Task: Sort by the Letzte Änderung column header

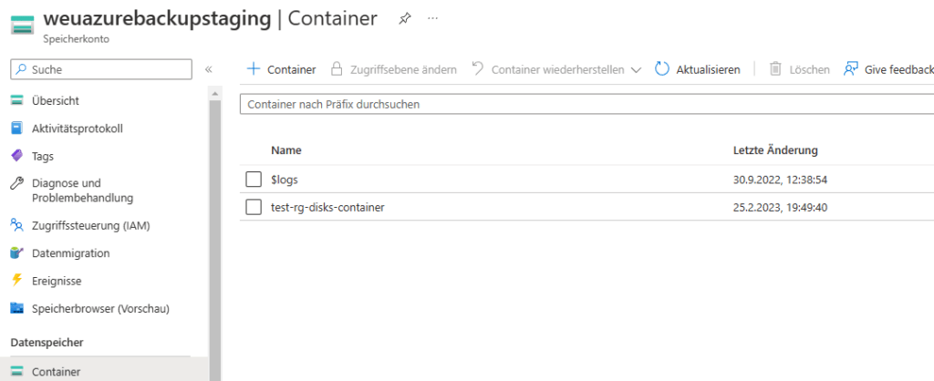Action: [x=775, y=150]
